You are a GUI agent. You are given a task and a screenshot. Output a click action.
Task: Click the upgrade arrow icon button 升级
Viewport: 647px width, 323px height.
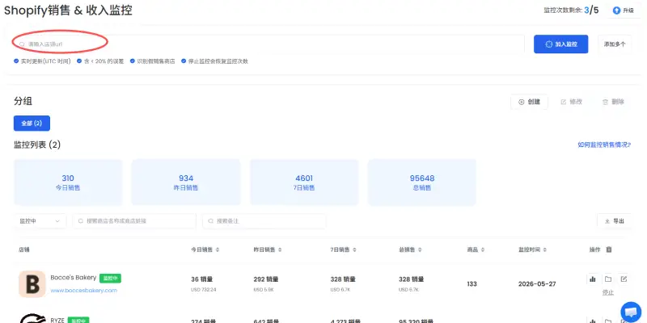coord(623,10)
